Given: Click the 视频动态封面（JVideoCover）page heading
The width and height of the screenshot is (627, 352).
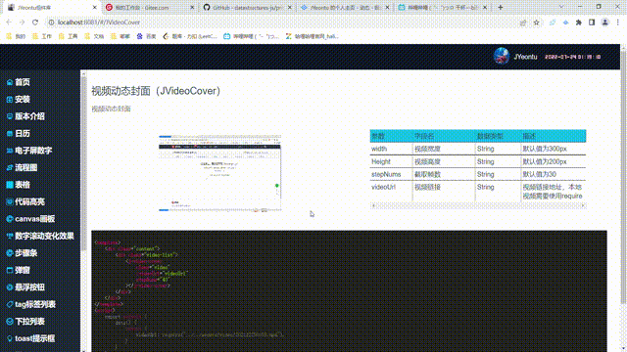Looking at the screenshot, I should [x=157, y=91].
